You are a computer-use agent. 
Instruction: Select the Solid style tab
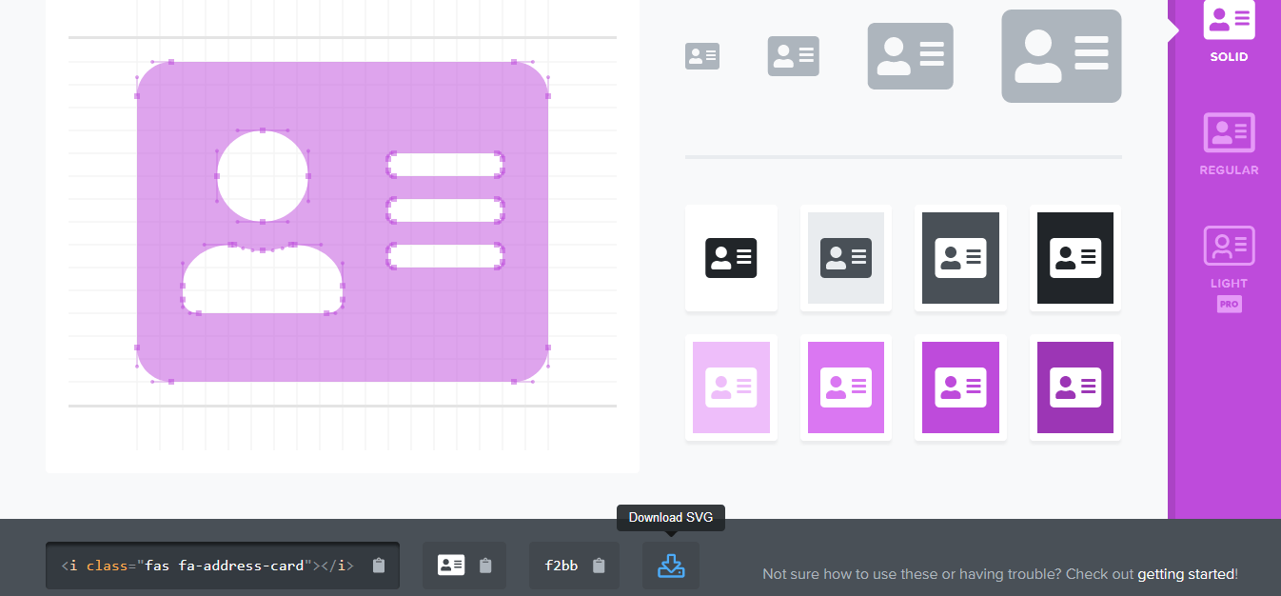tap(1229, 32)
